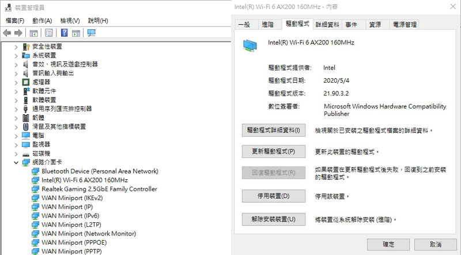Select Intel(R) Wi-Fi 6 AX200 160MHz tree item

coord(85,180)
